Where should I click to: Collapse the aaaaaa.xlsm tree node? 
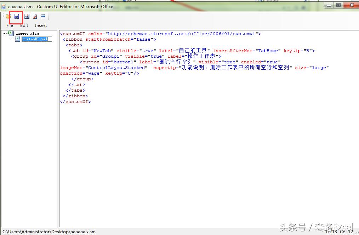(4, 33)
